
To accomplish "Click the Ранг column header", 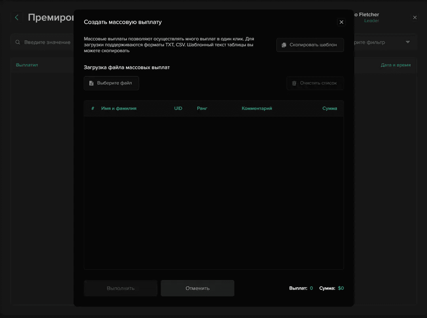I will click(202, 108).
